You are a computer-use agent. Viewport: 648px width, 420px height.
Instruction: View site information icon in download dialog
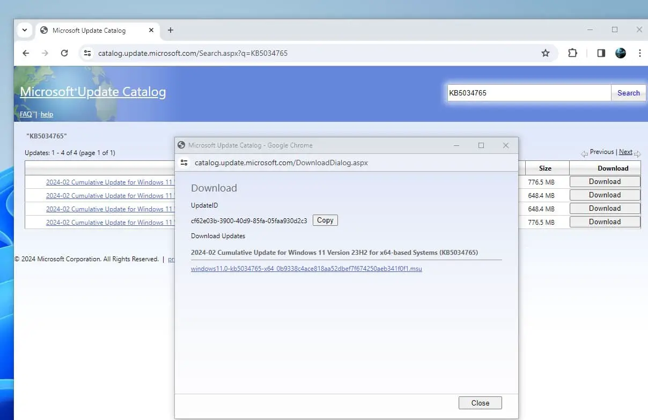point(184,163)
